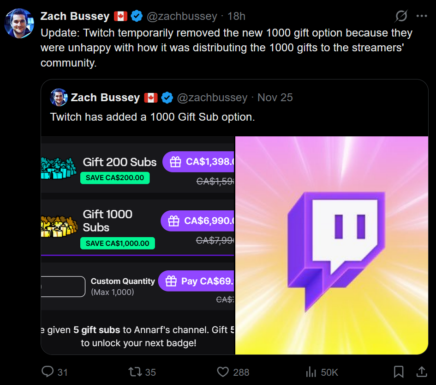436x385 pixels.
Task: Open the three-dot more options menu
Action: [422, 16]
